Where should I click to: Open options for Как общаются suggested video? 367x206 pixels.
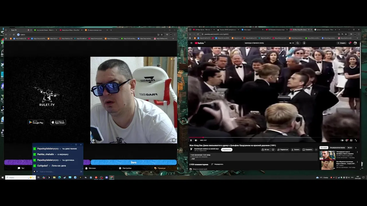[357, 162]
